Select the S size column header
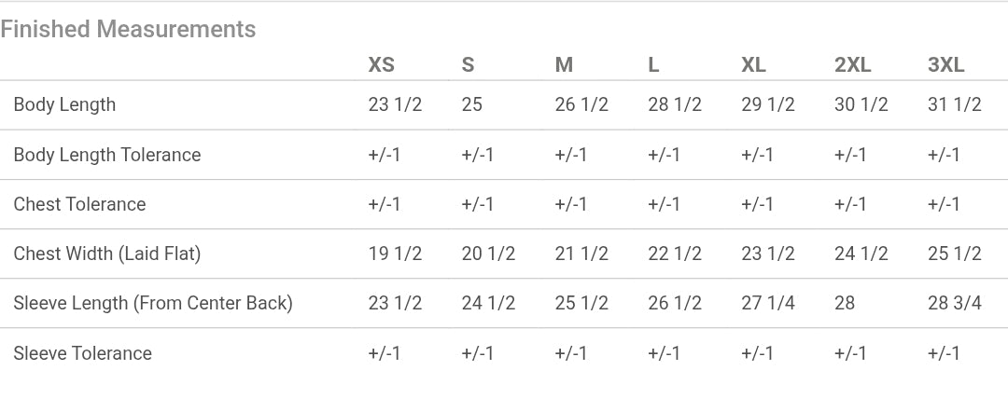This screenshot has width=1008, height=398. 468,64
